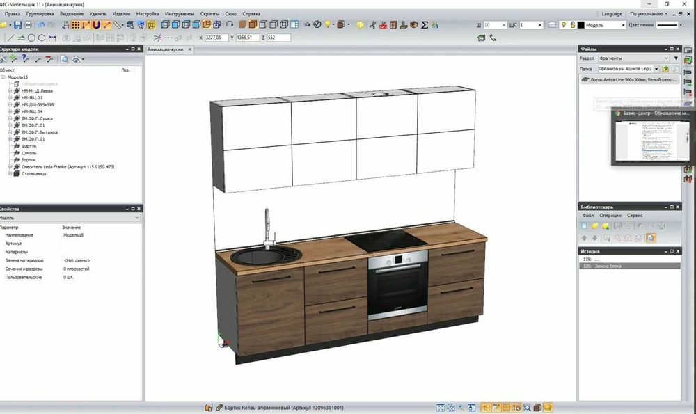
Task: Collapse the Модель15 root node
Action: (3, 77)
